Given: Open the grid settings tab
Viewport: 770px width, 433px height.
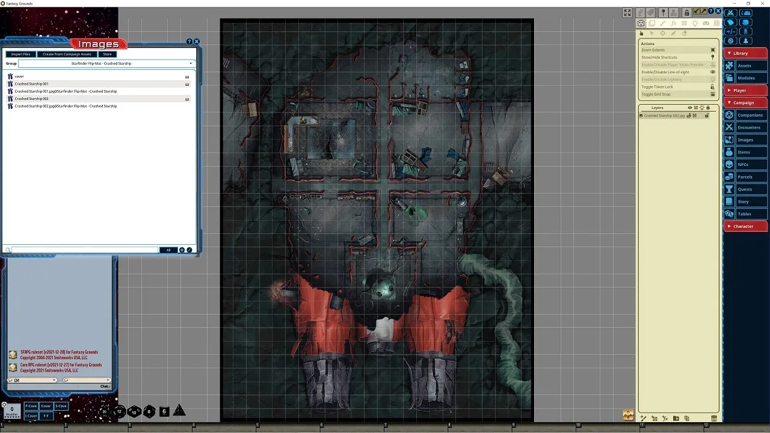Looking at the screenshot, I should pyautogui.click(x=716, y=23).
